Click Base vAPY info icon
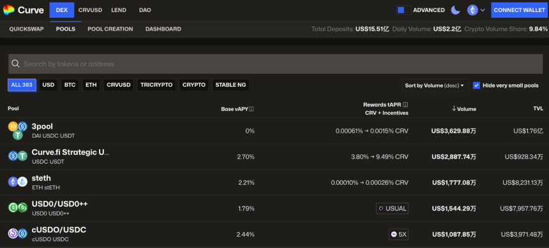The width and height of the screenshot is (549, 248). [x=252, y=109]
